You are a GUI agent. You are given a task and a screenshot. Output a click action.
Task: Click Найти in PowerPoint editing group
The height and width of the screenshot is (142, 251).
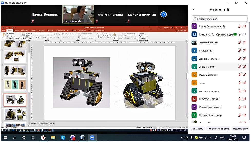pos(142,33)
